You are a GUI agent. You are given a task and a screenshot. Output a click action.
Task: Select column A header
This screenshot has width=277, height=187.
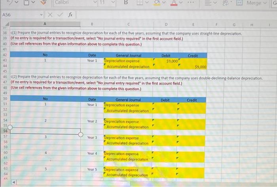(x=45, y=24)
